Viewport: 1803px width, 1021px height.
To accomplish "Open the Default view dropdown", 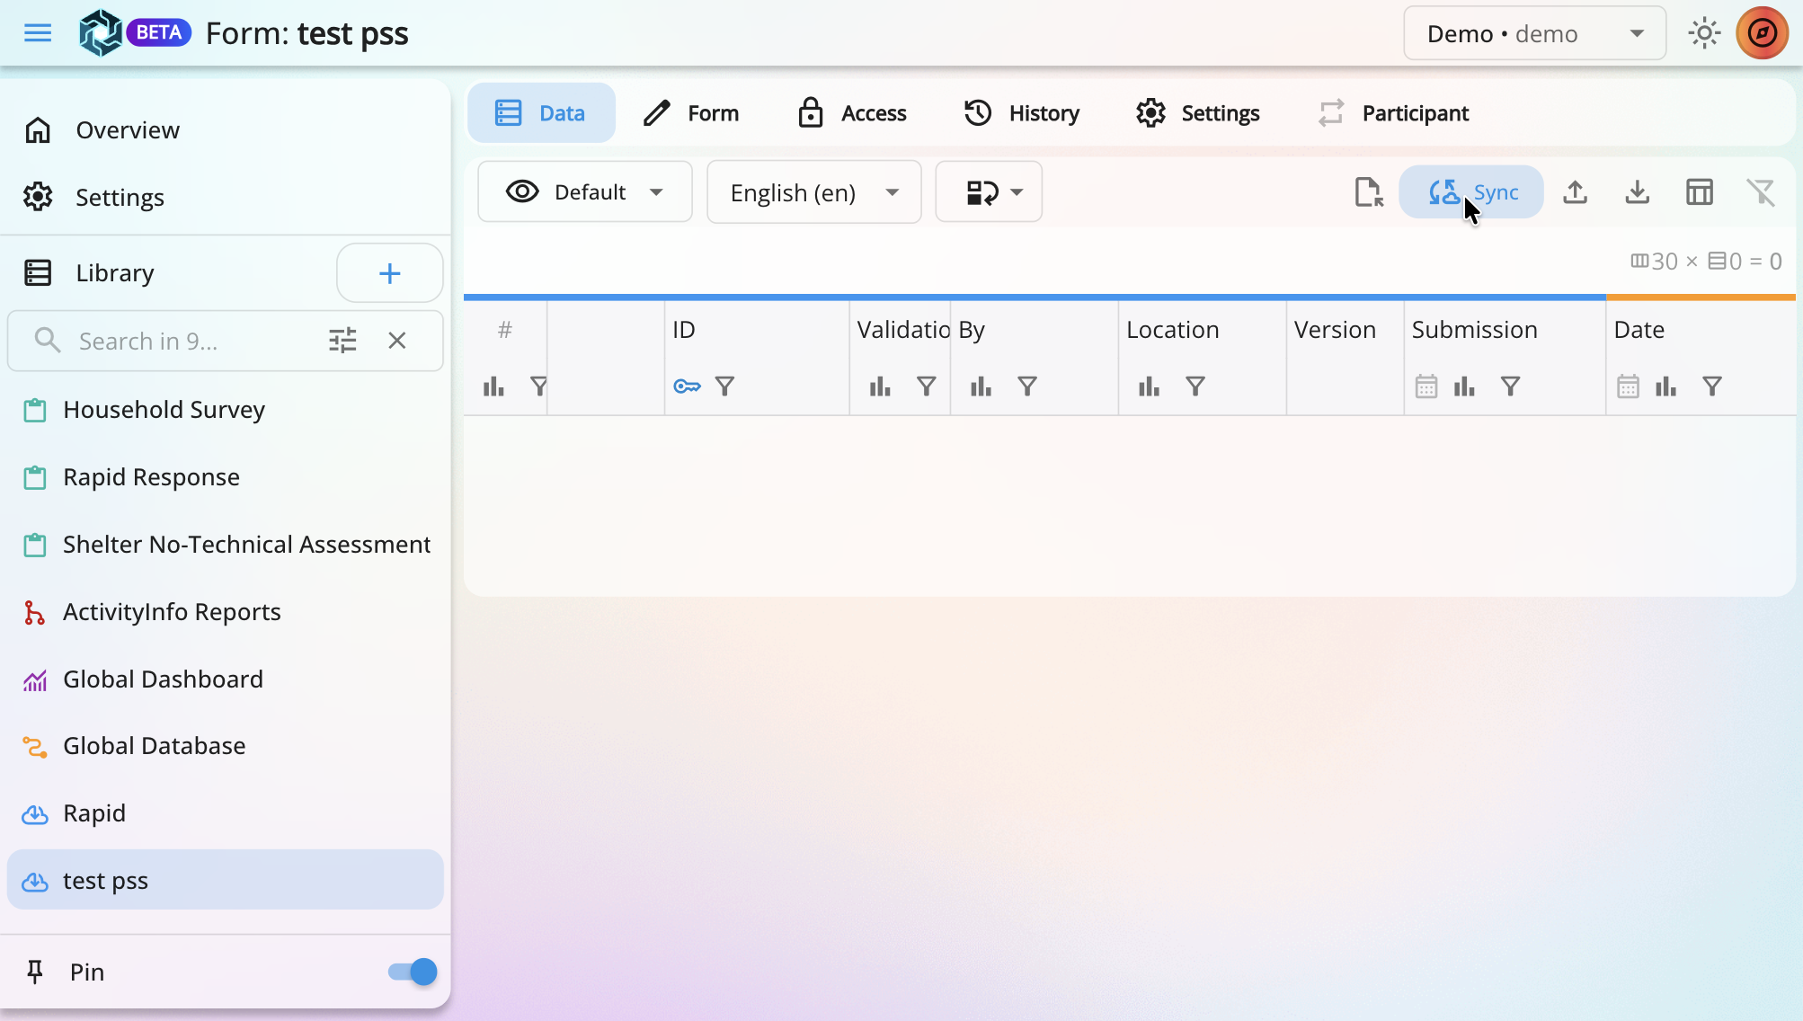I will pyautogui.click(x=584, y=192).
